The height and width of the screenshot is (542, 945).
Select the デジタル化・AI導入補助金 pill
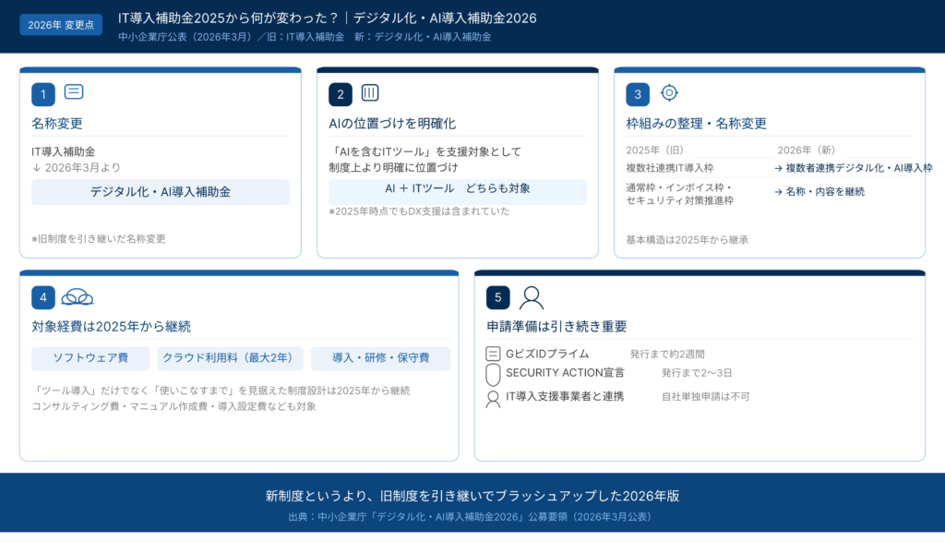tap(161, 192)
